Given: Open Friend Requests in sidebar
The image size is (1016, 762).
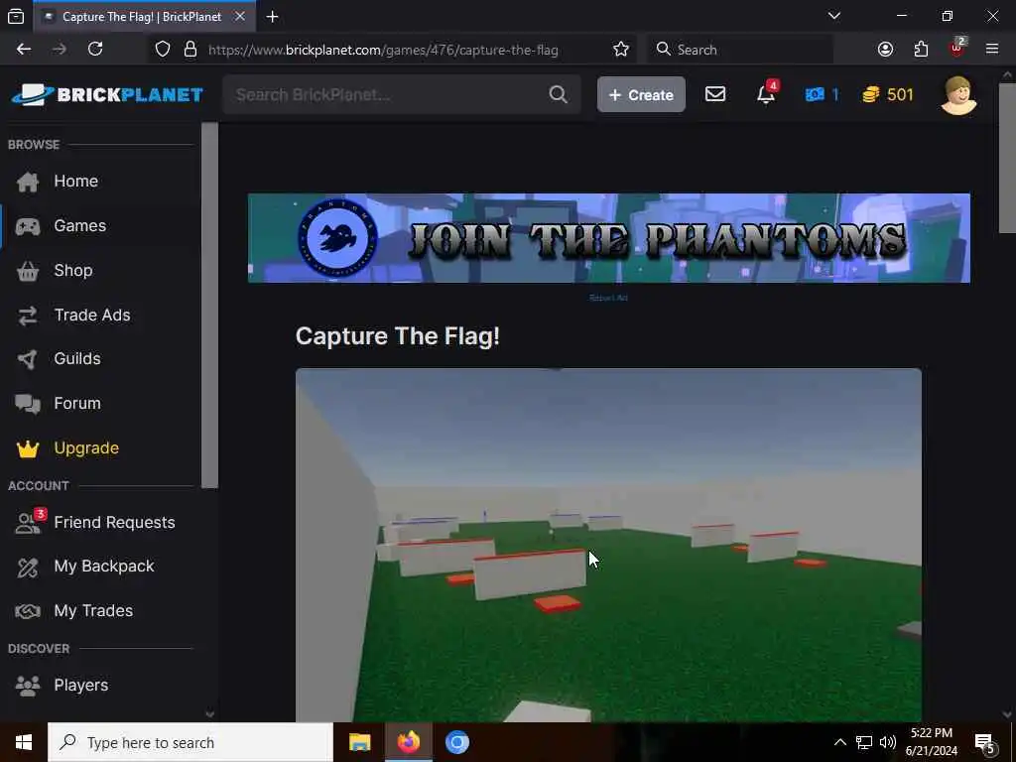Looking at the screenshot, I should pos(100,522).
